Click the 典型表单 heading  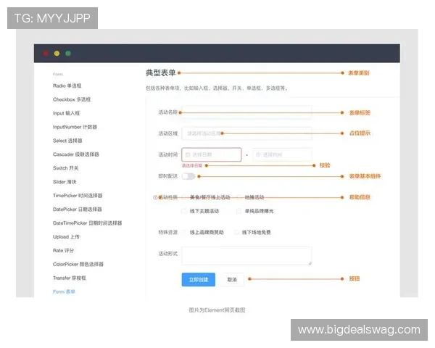tap(161, 72)
